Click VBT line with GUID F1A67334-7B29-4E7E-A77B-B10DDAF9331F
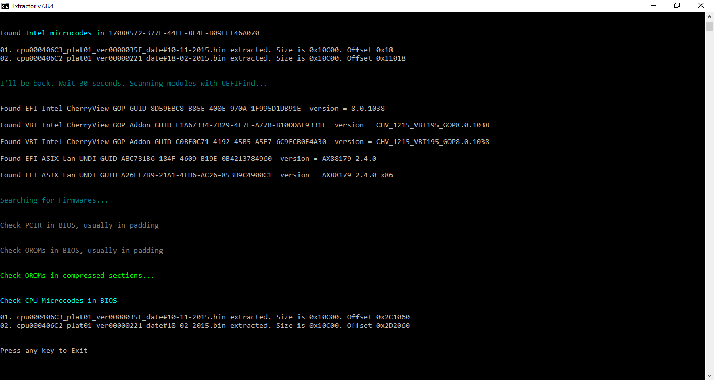Image resolution: width=714 pixels, height=380 pixels. click(x=245, y=125)
